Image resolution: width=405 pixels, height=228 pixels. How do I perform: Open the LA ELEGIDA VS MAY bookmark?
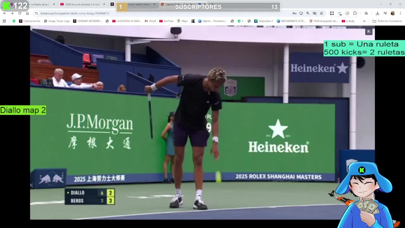[127, 21]
